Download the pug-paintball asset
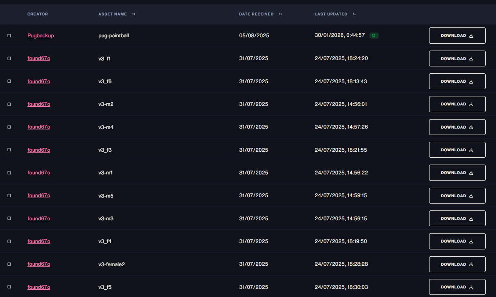Screen dimensions: 496x297 pyautogui.click(x=457, y=36)
